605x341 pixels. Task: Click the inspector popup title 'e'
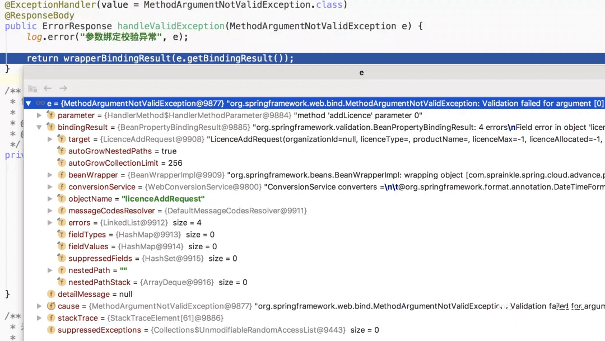[x=361, y=73]
